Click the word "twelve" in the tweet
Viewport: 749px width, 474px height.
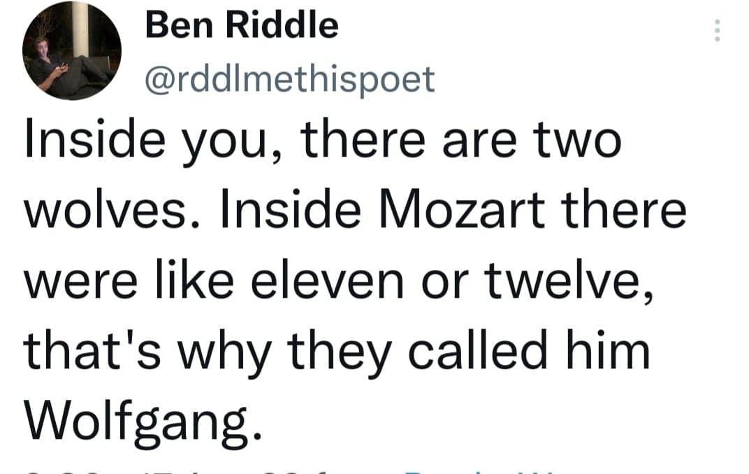coord(575,280)
